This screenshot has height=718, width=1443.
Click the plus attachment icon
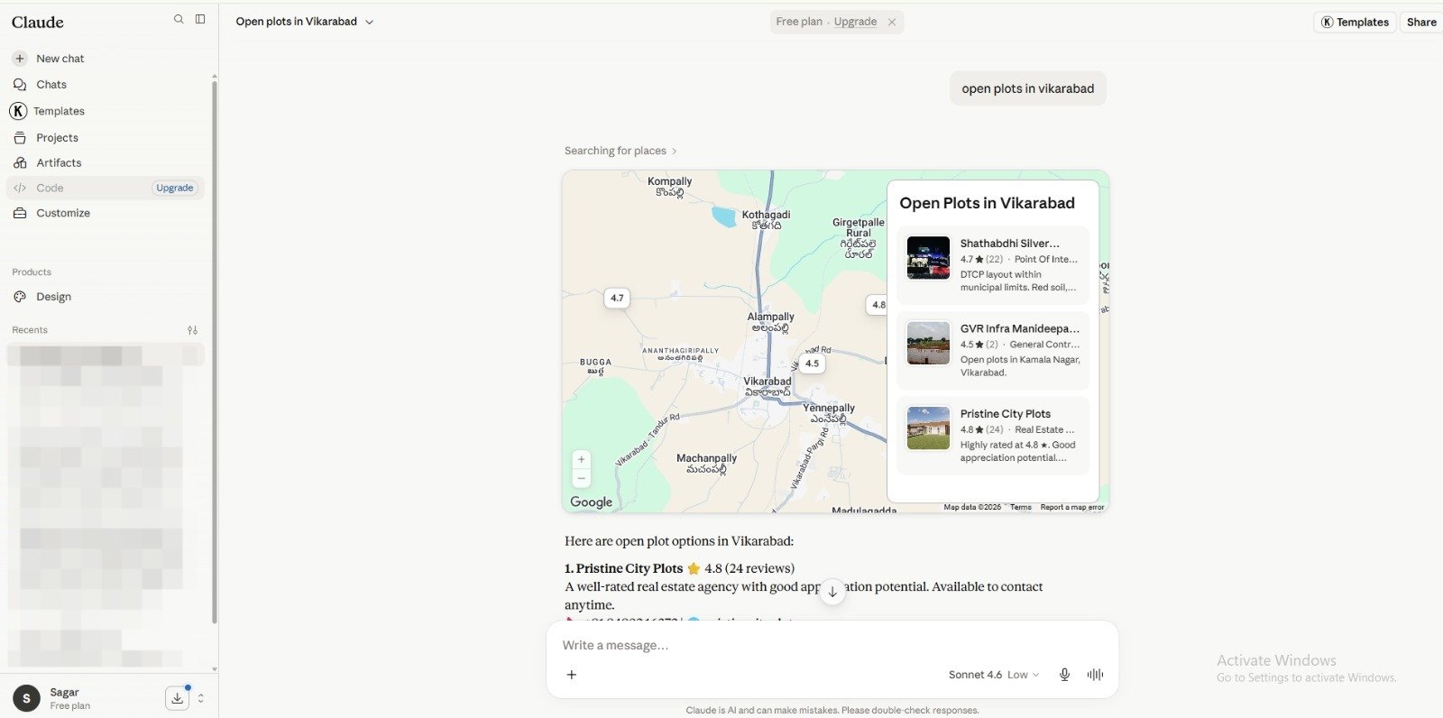(571, 675)
